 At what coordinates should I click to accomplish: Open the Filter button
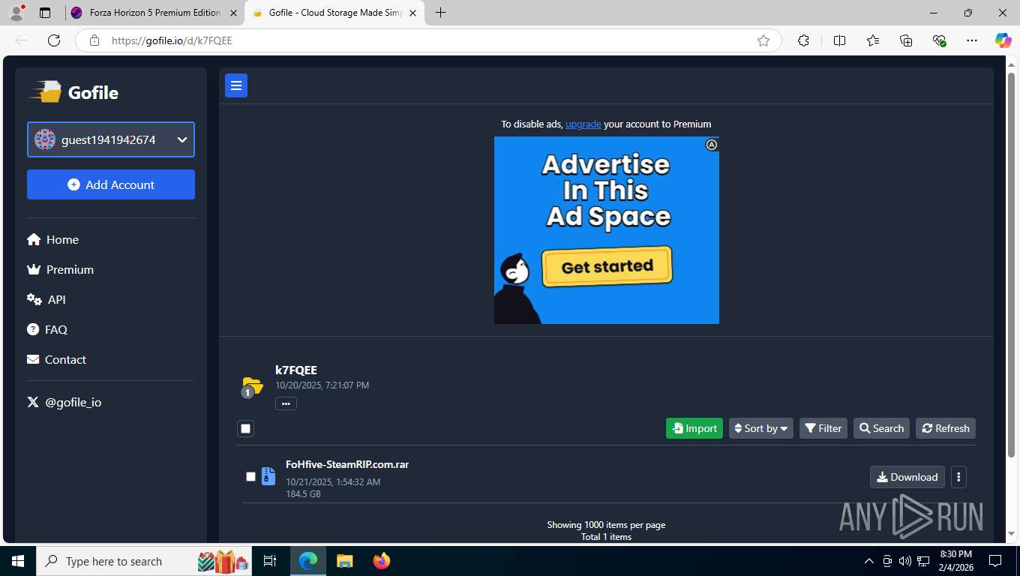(x=823, y=428)
